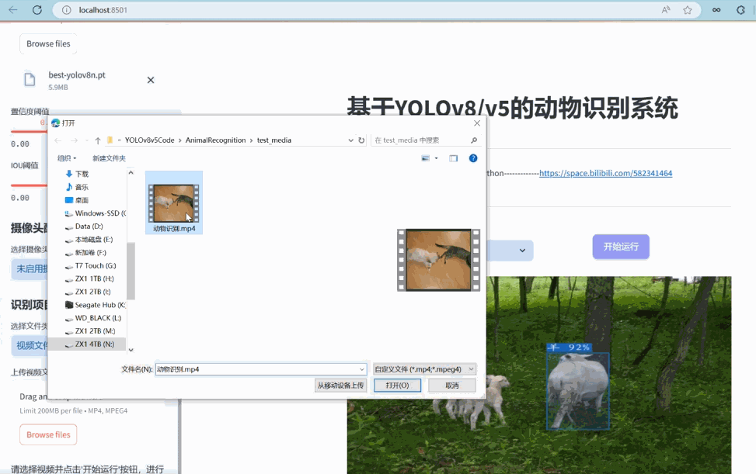This screenshot has height=474, width=756.
Task: Open file dialog help icon
Action: pos(473,158)
